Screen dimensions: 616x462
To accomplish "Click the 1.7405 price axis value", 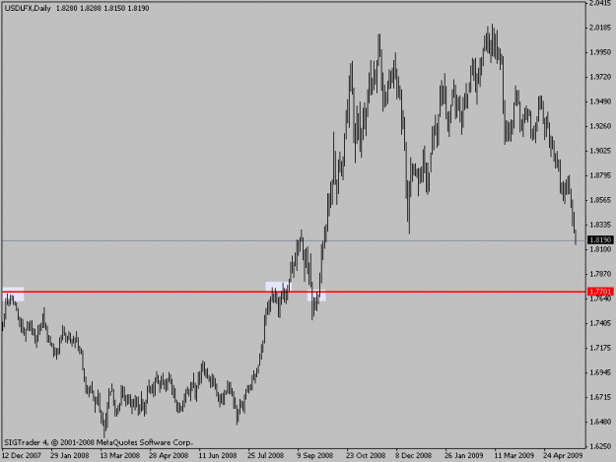I will (600, 323).
